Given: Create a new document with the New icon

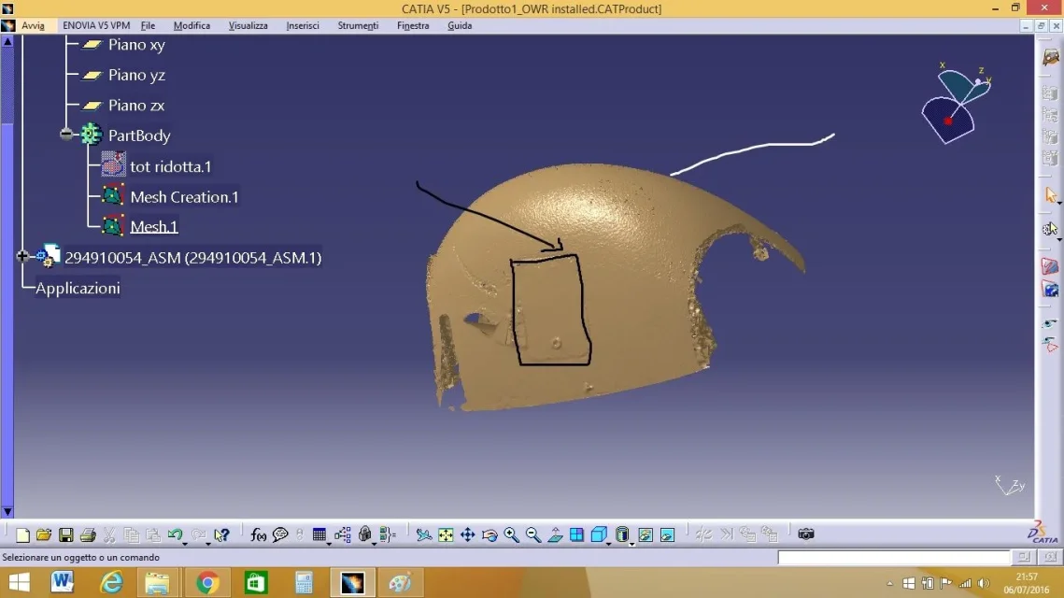Looking at the screenshot, I should coord(22,534).
